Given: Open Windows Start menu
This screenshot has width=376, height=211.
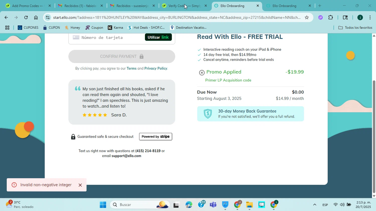Looking at the screenshot, I should [103, 205].
